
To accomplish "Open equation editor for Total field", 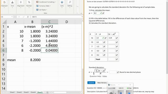I will point(117,59).
